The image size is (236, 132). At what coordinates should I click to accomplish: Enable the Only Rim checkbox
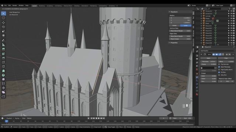[x=219, y=75]
